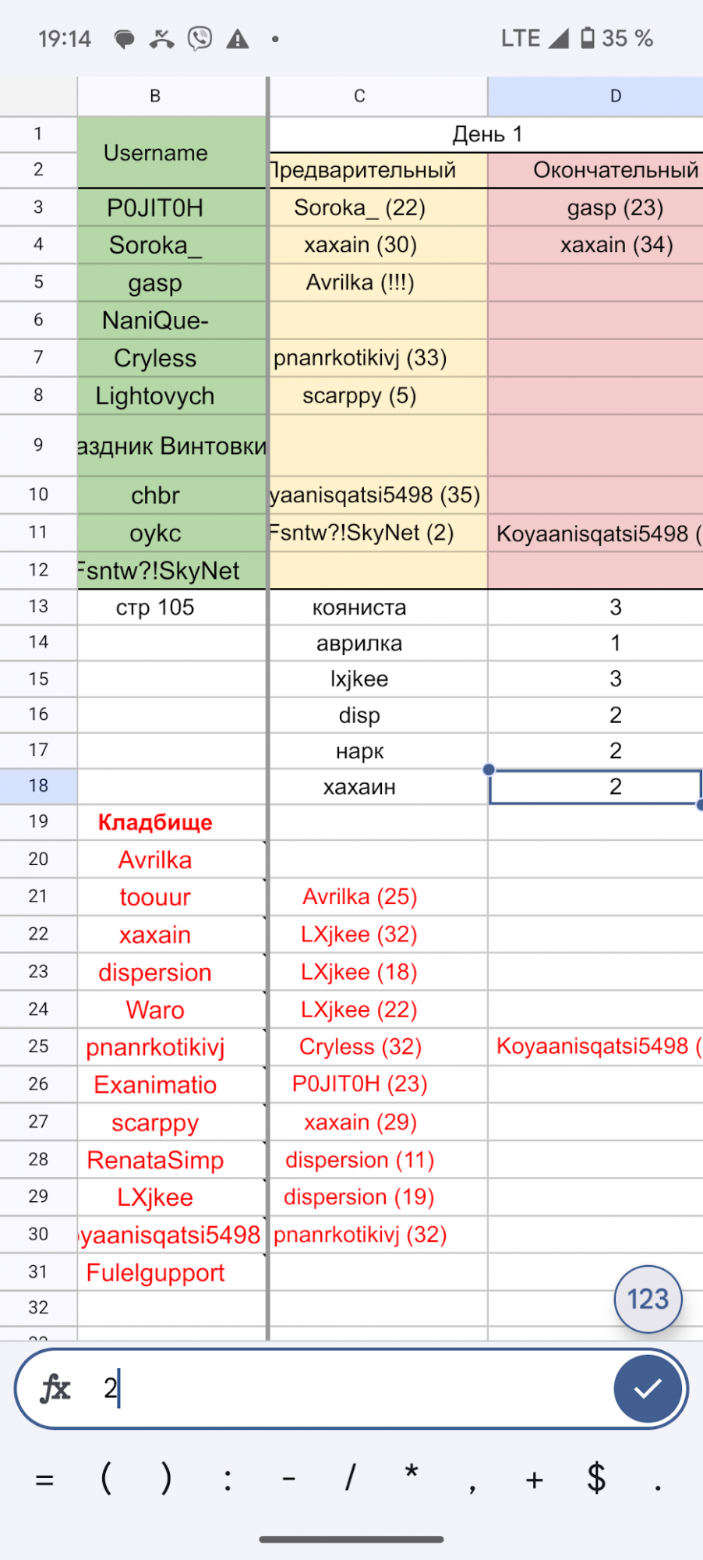The height and width of the screenshot is (1560, 703).
Task: Select column B header
Action: (x=155, y=96)
